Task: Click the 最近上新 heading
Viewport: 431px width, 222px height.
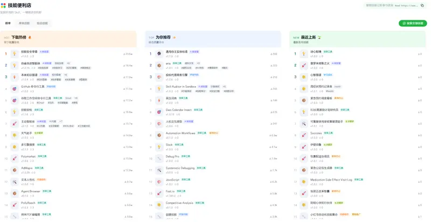Action: coord(308,37)
